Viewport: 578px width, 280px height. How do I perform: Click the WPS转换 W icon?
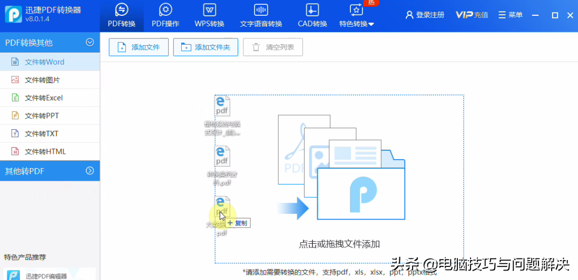pyautogui.click(x=209, y=9)
